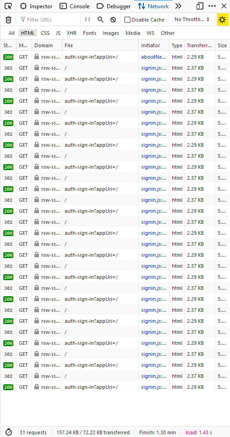
Task: Toggle the Images request filter
Action: pyautogui.click(x=110, y=33)
